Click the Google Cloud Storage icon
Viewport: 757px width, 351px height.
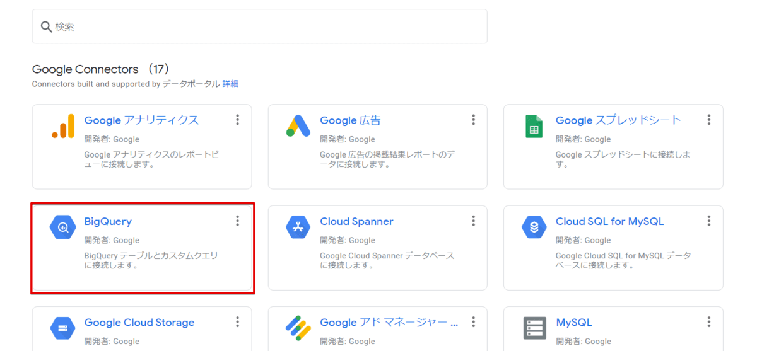pos(63,328)
